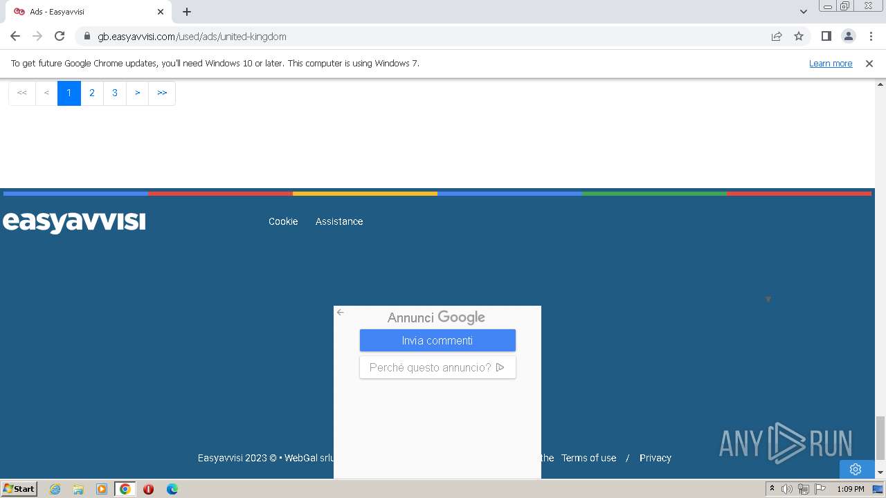The height and width of the screenshot is (498, 886).
Task: Select the Ads - Easyavvisi tab
Action: (x=89, y=12)
